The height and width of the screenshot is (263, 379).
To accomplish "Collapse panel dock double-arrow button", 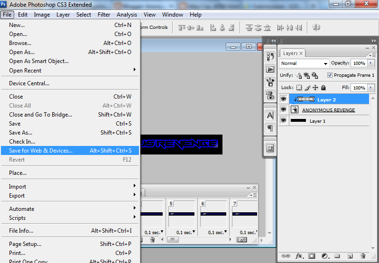I will coord(273,41).
